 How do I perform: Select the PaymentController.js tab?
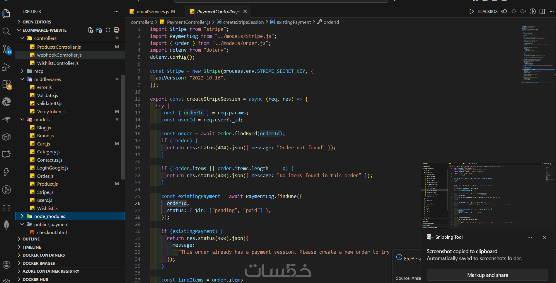218,11
